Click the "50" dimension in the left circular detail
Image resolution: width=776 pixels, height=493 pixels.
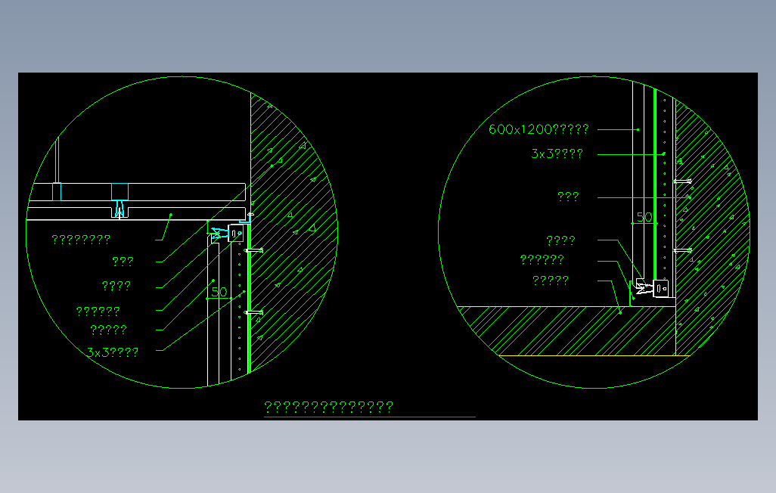219,292
